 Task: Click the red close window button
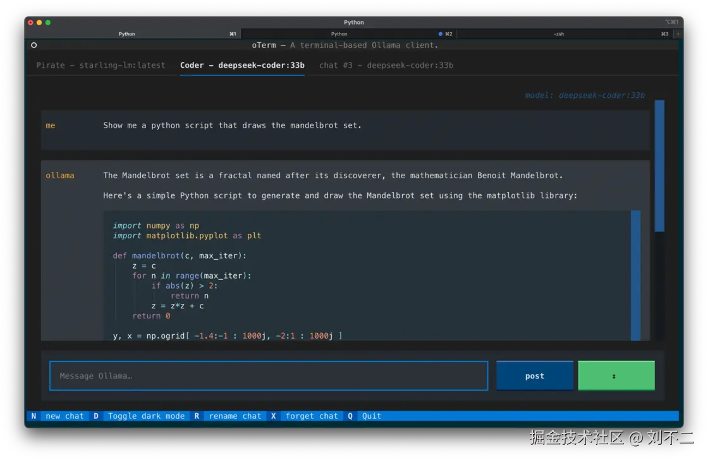(x=31, y=23)
